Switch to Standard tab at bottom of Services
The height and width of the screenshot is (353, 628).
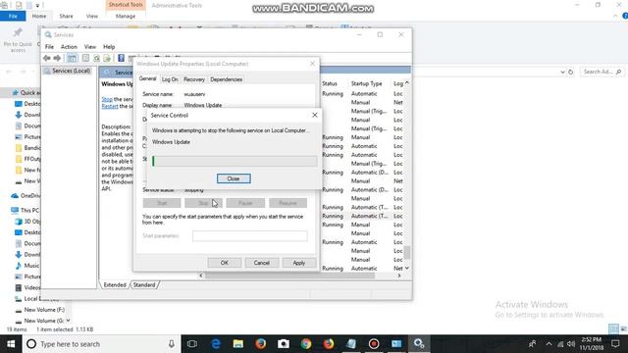coord(144,285)
